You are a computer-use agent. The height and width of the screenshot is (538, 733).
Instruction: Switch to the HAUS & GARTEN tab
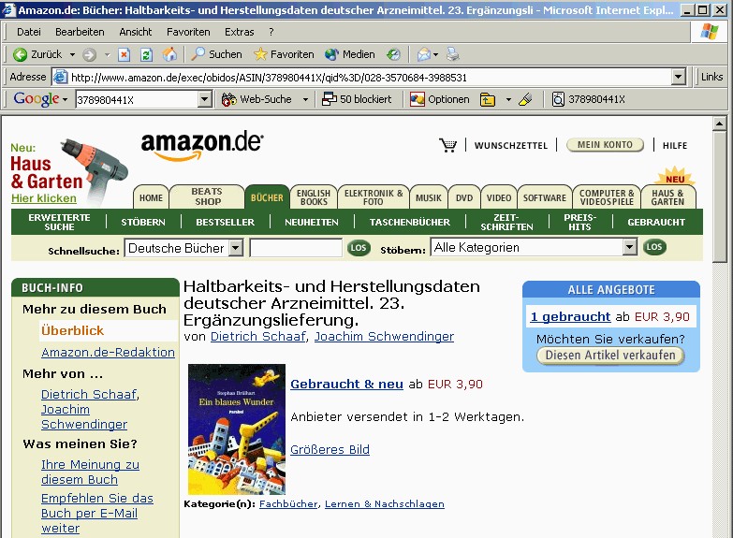coord(668,197)
